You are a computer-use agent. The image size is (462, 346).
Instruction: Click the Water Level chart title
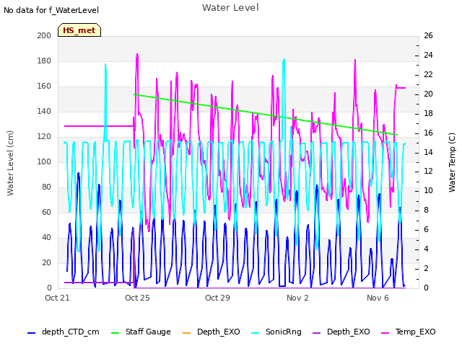[230, 7]
